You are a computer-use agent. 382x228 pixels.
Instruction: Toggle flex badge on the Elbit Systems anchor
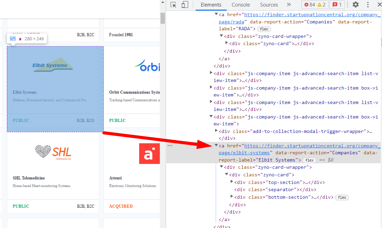coord(309,160)
